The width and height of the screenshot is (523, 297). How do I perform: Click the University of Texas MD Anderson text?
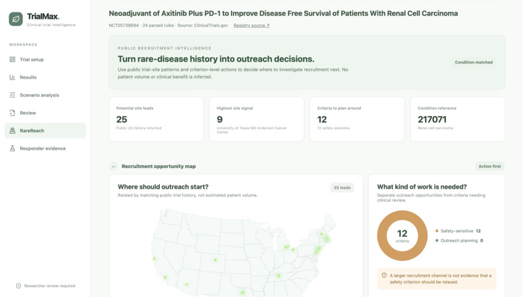252,130
